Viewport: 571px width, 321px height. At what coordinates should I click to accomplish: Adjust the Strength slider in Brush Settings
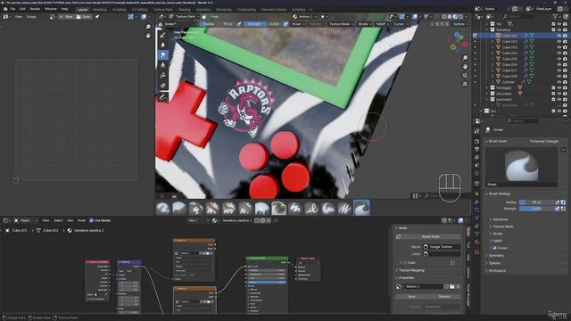click(x=536, y=209)
